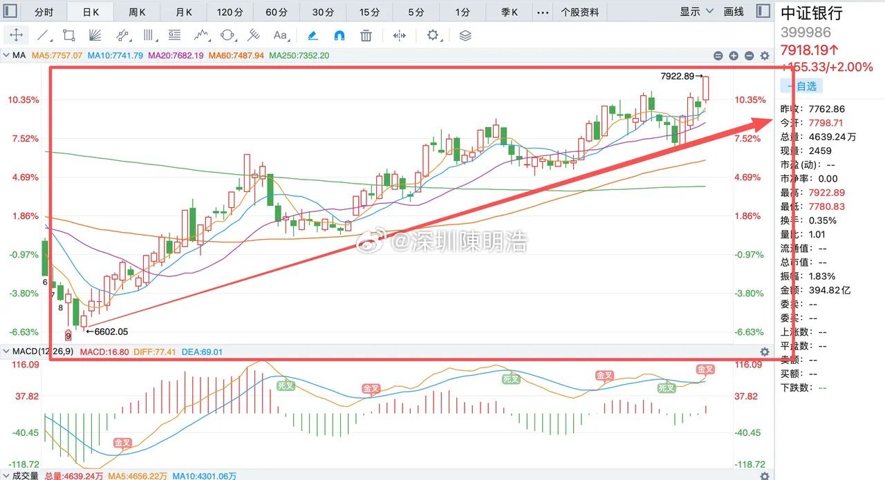Switch to the 日K tab
The width and height of the screenshot is (885, 480).
tap(91, 12)
